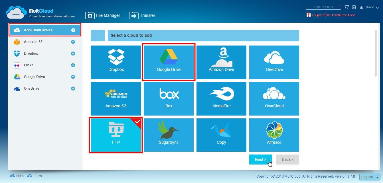
Task: Switch to the Transfer tab
Action: click(x=142, y=15)
